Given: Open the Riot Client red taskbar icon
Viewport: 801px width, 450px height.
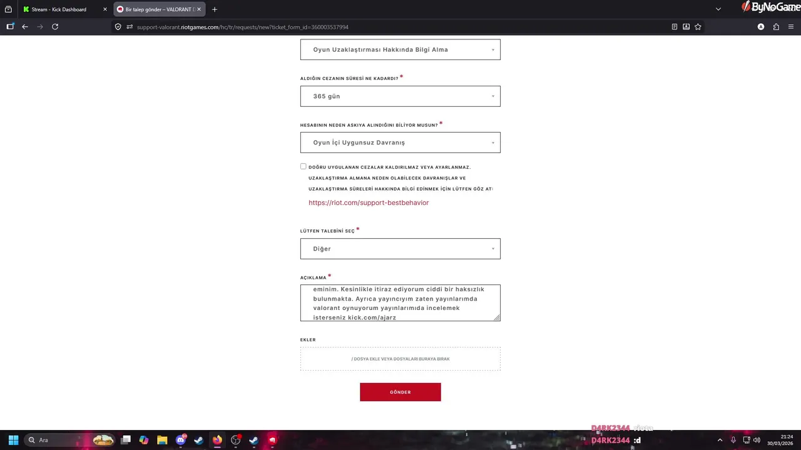Looking at the screenshot, I should [x=272, y=440].
